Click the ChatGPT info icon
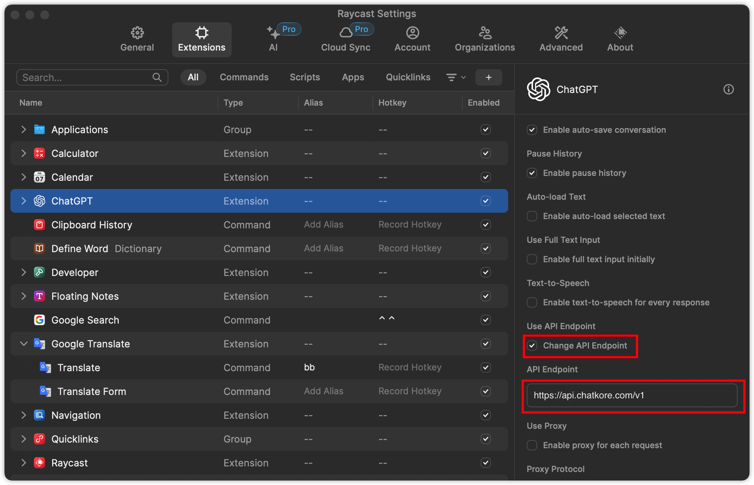This screenshot has height=485, width=754. coord(728,89)
